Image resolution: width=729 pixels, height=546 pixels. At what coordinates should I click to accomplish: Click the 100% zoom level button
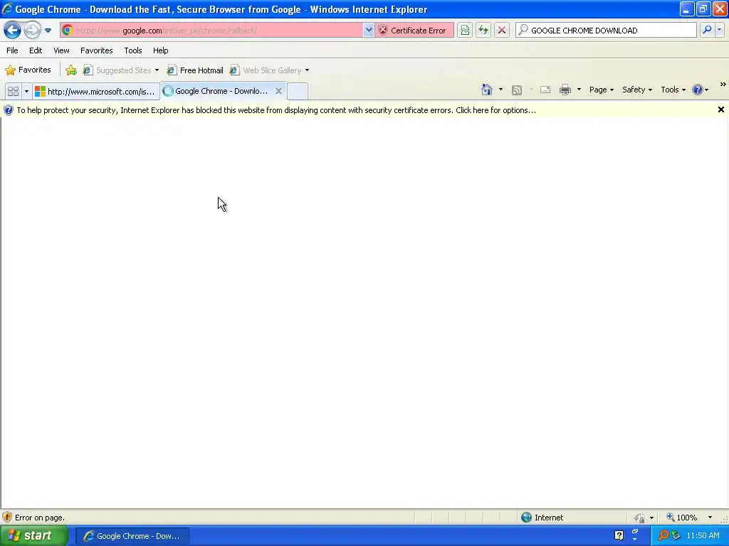[x=682, y=518]
